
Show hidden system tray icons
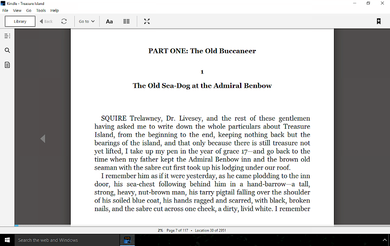385,240
